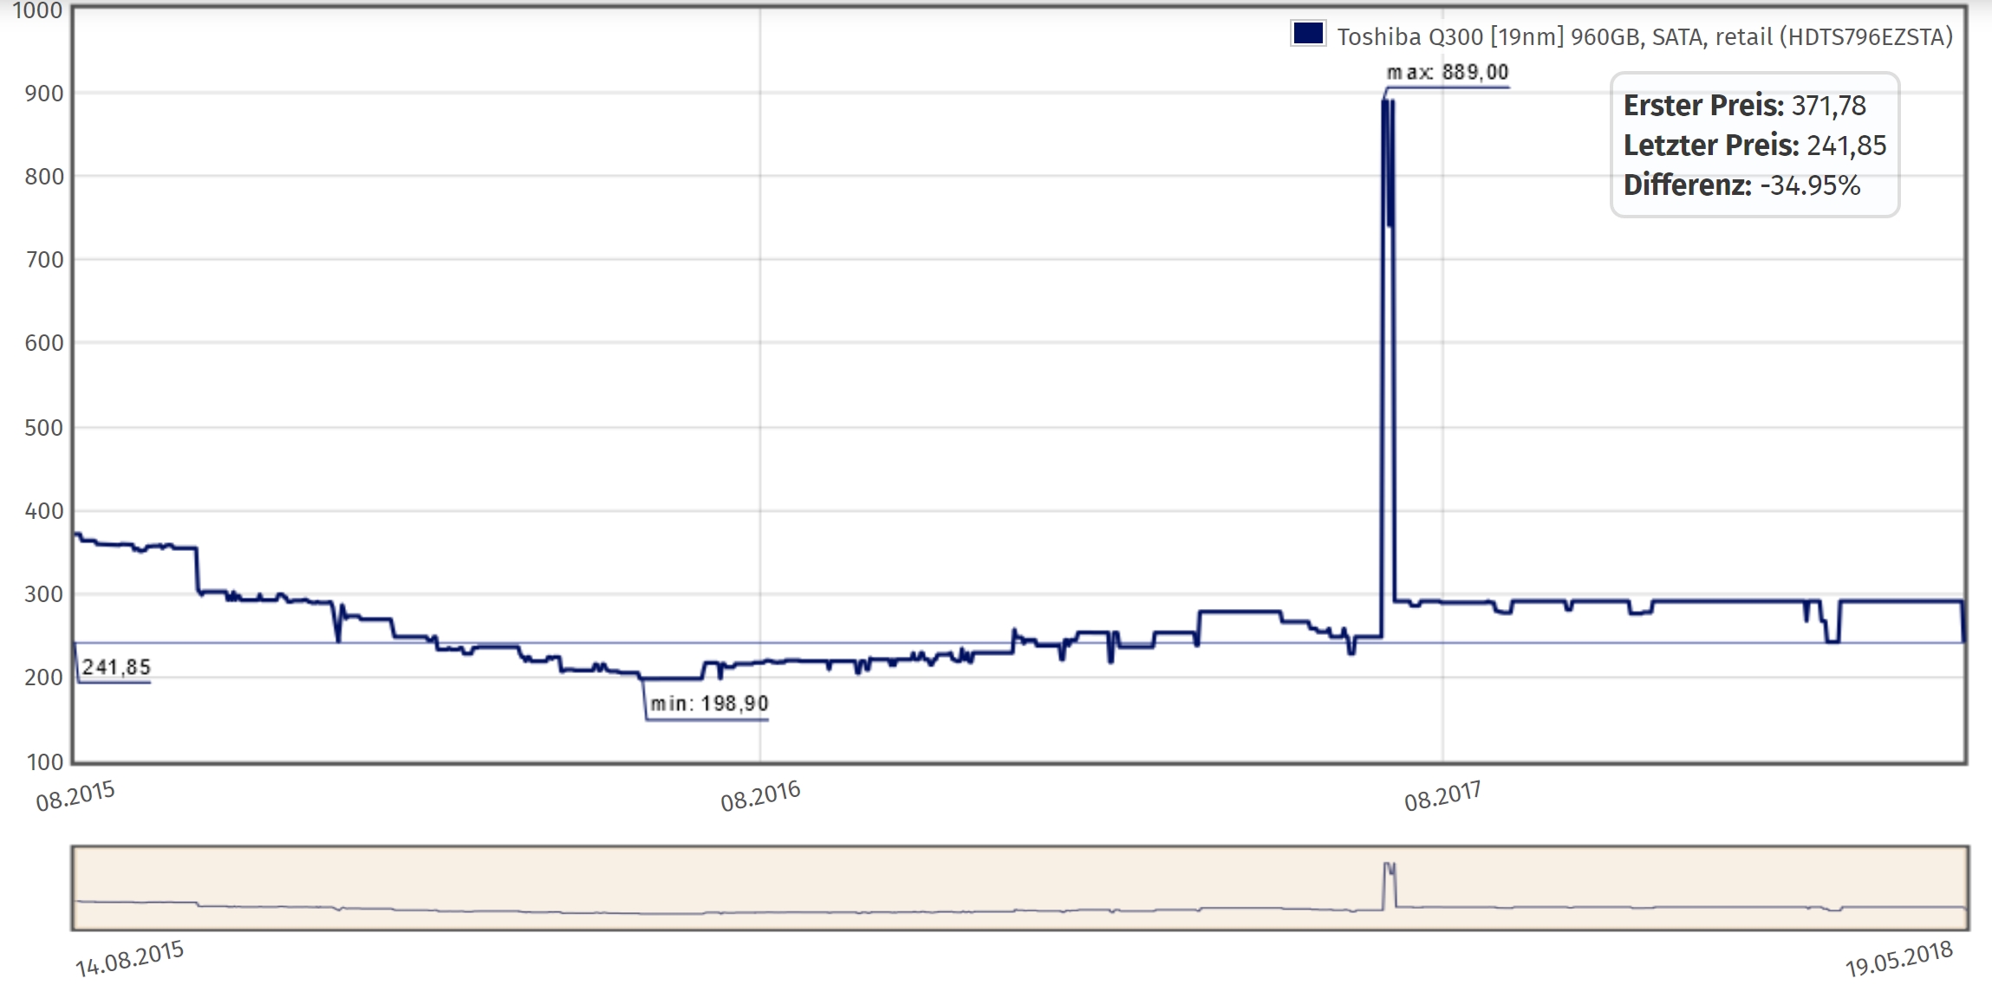Click the min 198,90 annotation label
This screenshot has height=985, width=1992.
pos(709,703)
